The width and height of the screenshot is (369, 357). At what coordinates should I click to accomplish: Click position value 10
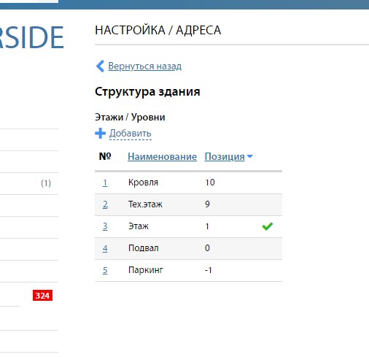210,183
